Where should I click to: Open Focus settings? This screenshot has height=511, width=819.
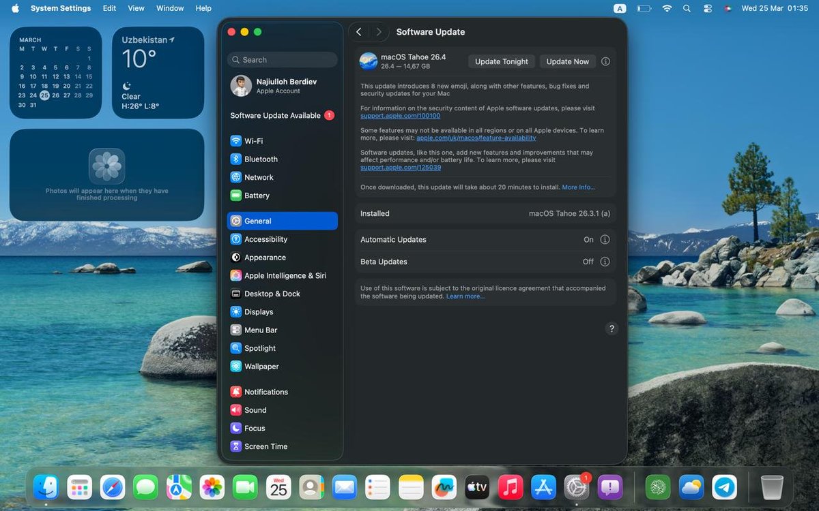282,429
